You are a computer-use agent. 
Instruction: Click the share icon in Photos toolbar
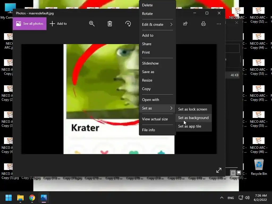point(185,24)
